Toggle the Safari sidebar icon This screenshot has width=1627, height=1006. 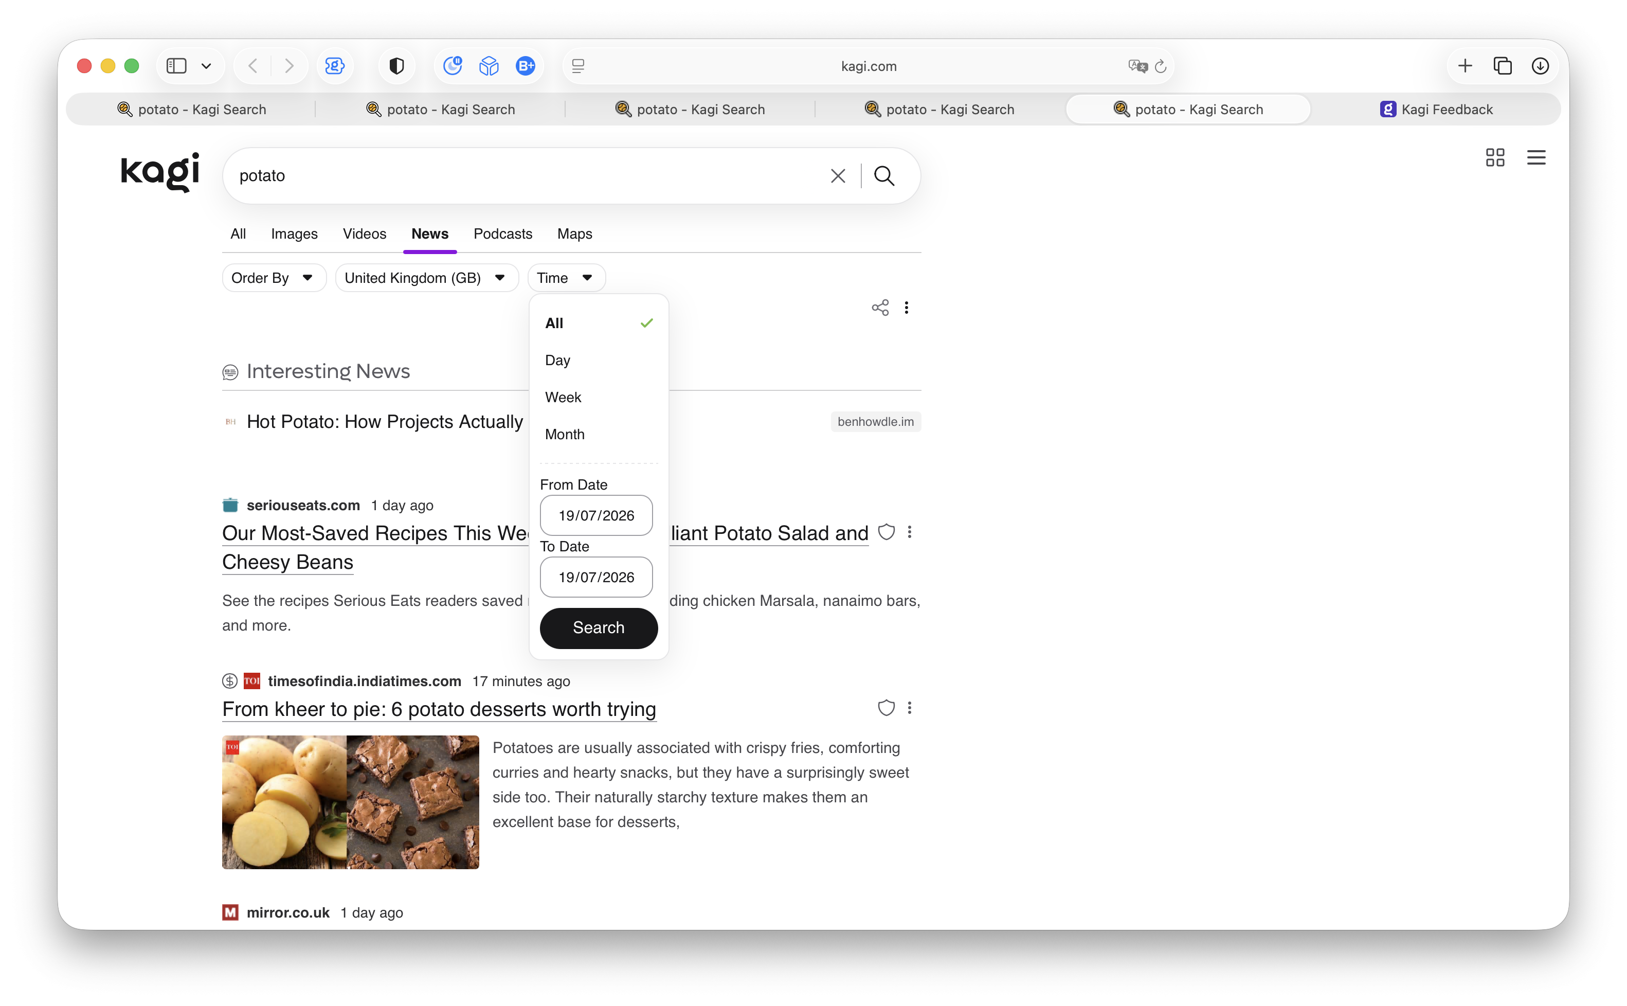pos(176,66)
